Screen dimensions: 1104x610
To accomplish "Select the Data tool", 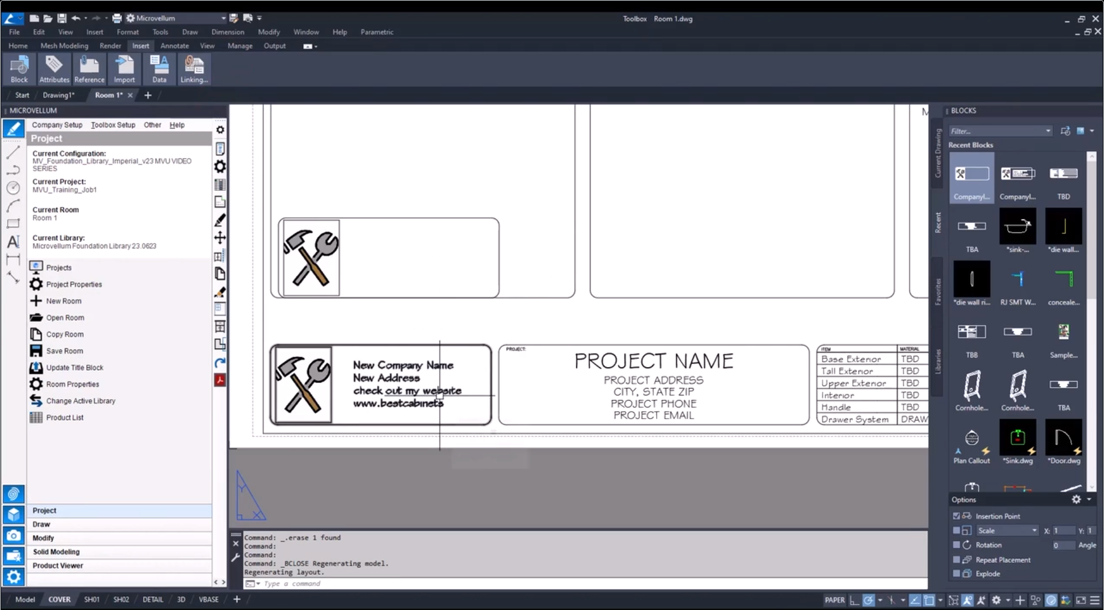I will (x=159, y=68).
